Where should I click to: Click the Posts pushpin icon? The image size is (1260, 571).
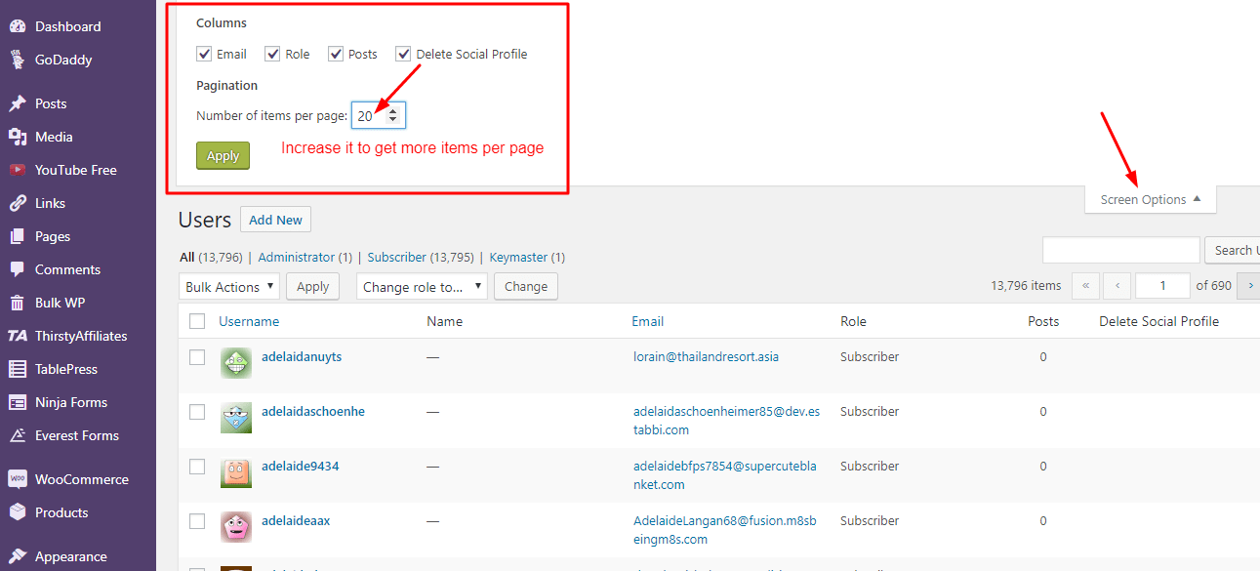point(18,103)
